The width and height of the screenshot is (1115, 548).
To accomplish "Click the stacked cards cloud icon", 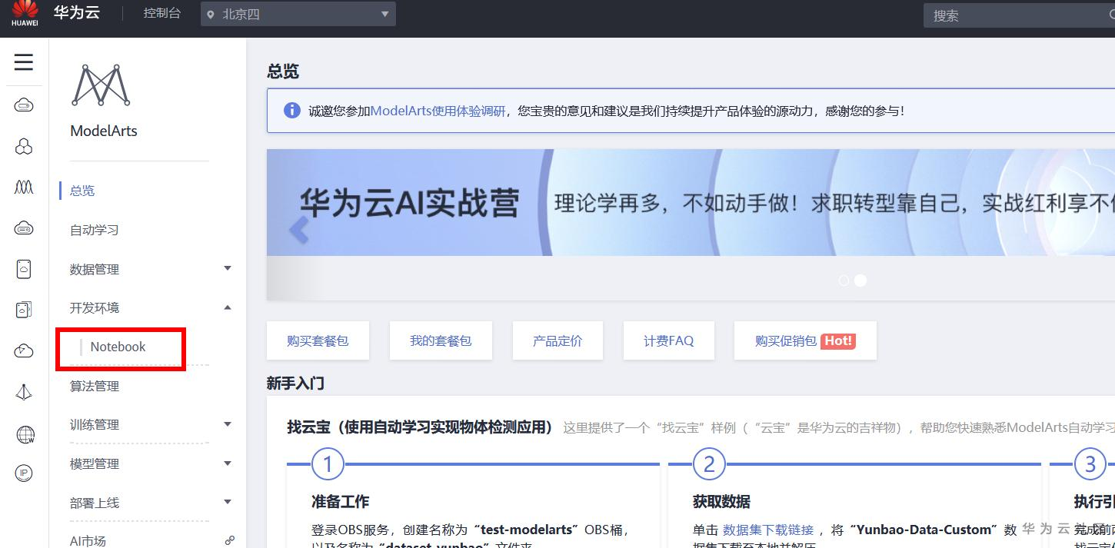I will coord(24,309).
